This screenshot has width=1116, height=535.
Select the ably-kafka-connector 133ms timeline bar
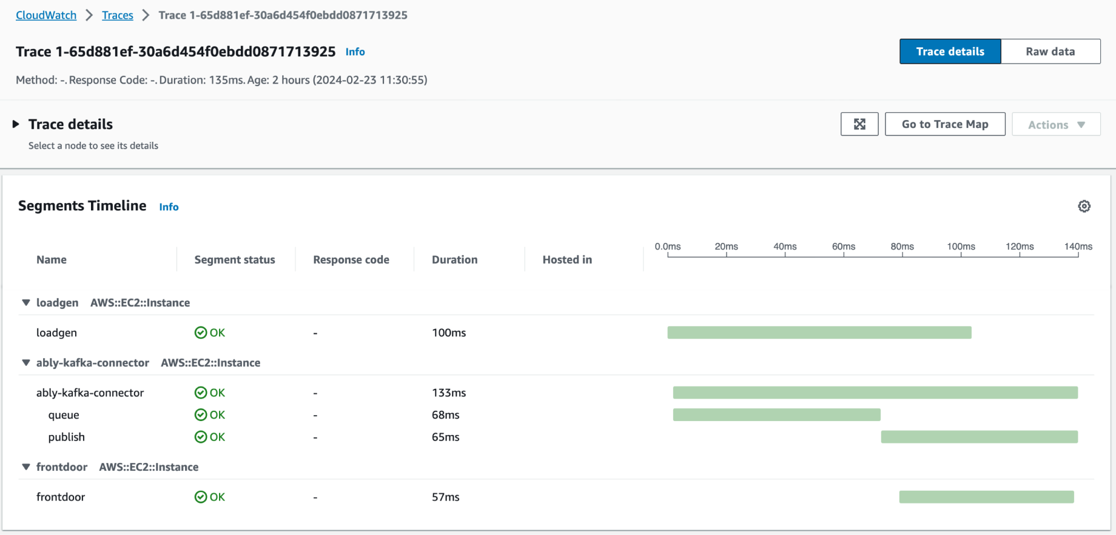pos(875,393)
